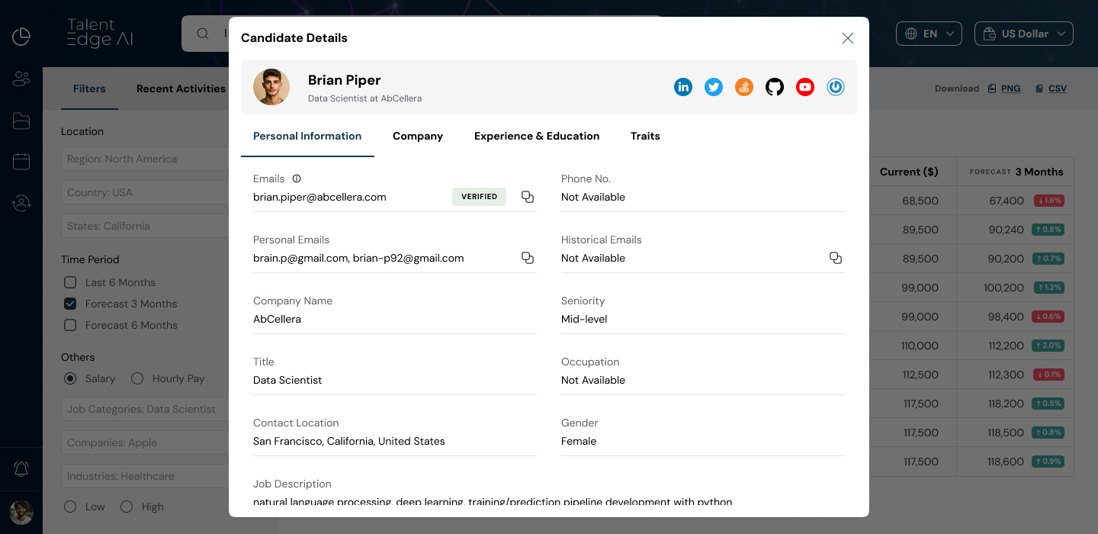1098x534 pixels.
Task: Copy the verified work email address
Action: click(527, 197)
